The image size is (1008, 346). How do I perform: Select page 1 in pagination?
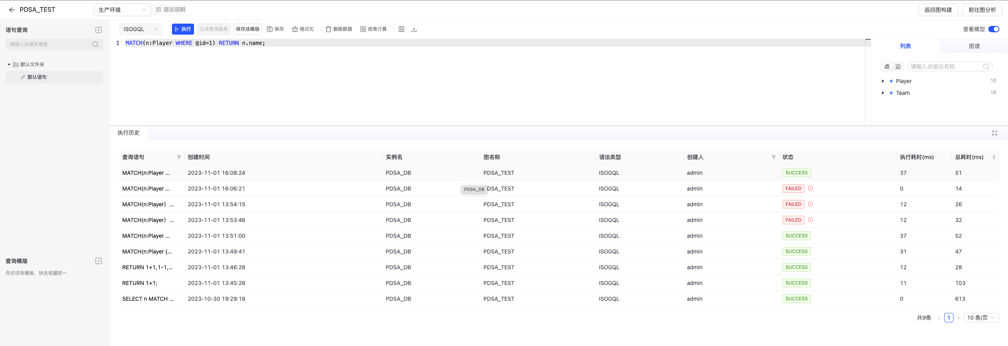(949, 318)
